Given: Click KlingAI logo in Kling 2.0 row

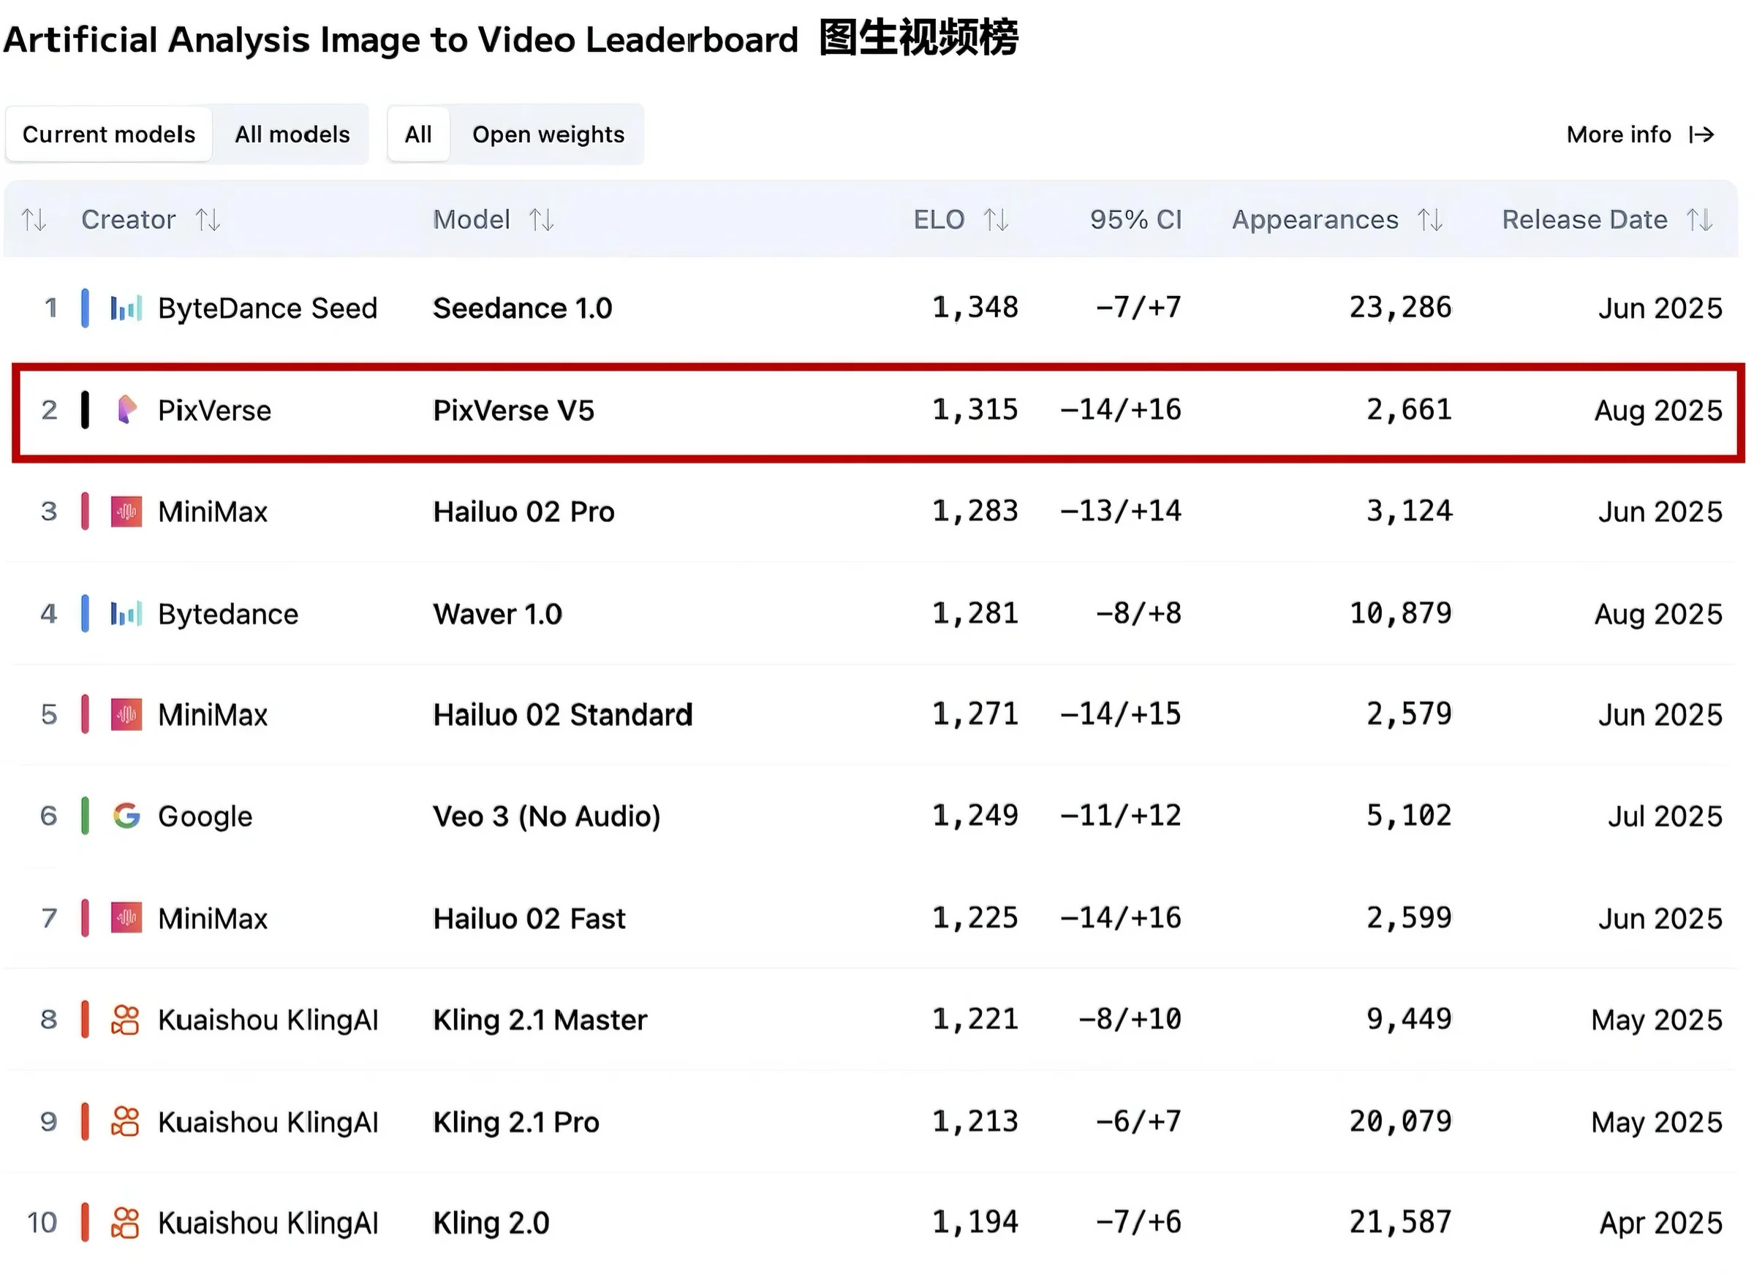Looking at the screenshot, I should point(125,1222).
